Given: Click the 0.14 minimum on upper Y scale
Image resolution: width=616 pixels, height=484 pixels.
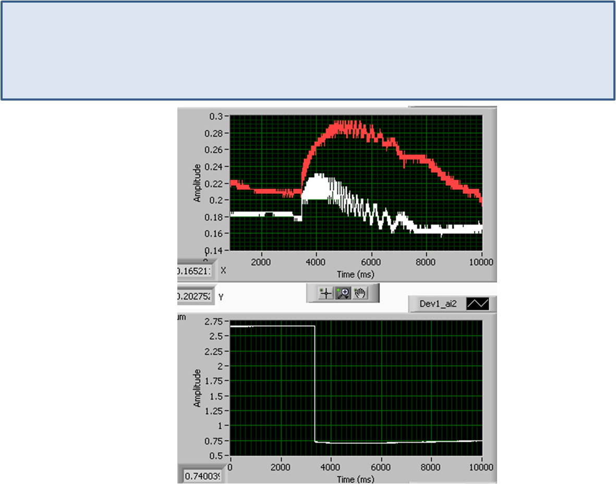Looking at the screenshot, I should coord(214,251).
